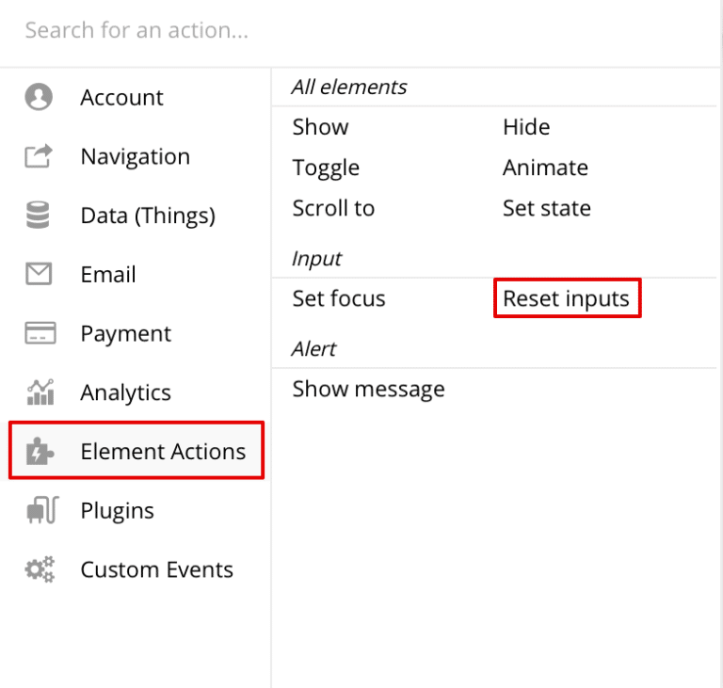Open the Data (Things) category label

(x=148, y=216)
